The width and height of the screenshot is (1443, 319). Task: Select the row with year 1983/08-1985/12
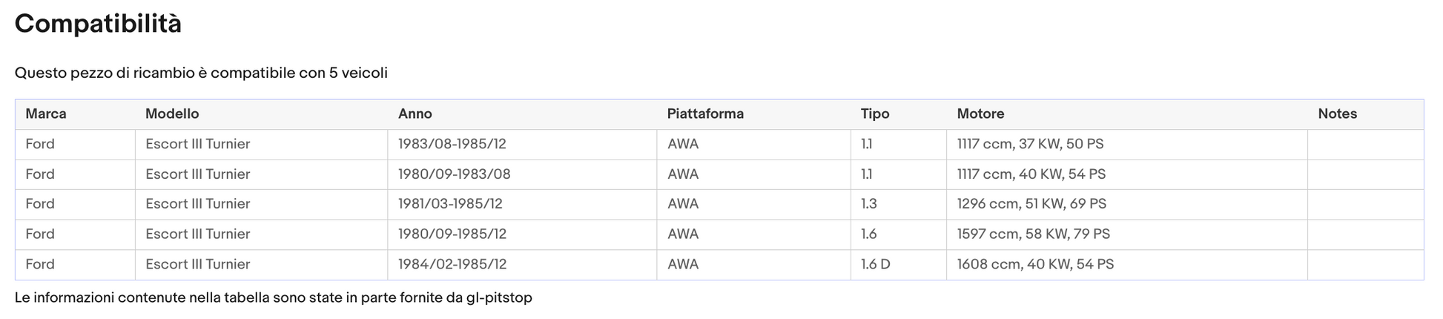point(719,145)
